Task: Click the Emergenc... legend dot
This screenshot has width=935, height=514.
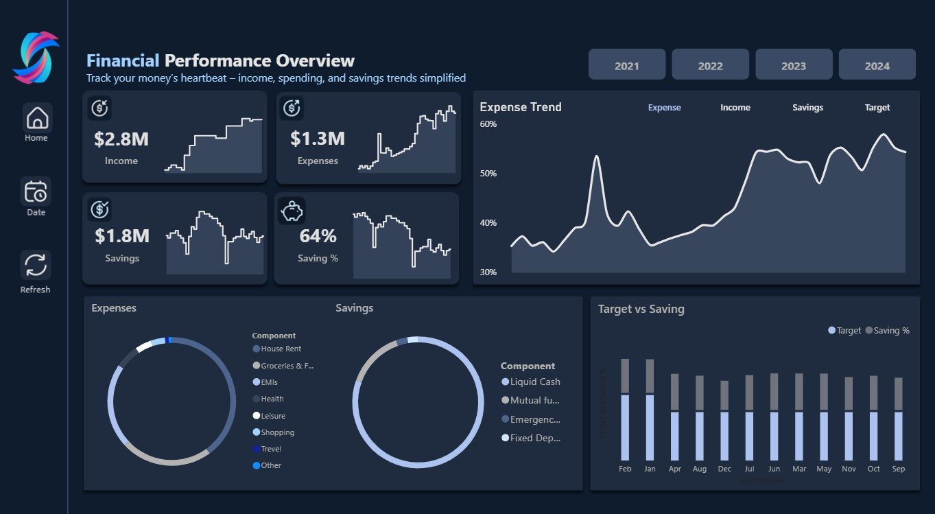Action: tap(506, 419)
